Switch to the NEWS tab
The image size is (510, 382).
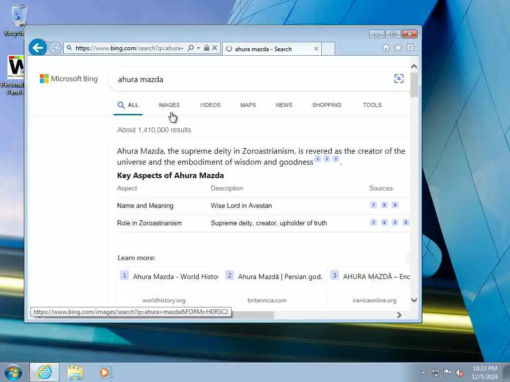point(284,105)
